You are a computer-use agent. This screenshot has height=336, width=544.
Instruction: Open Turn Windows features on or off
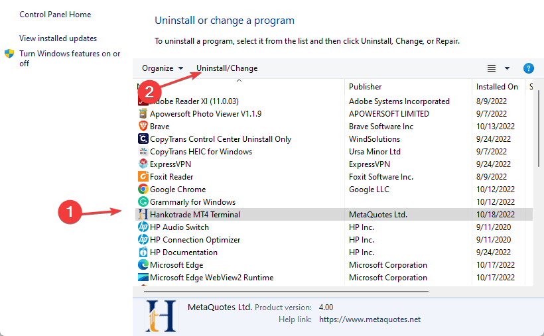pos(70,58)
